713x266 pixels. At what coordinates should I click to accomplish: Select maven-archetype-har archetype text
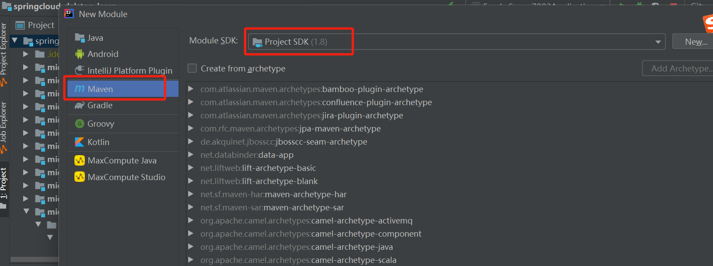click(274, 194)
